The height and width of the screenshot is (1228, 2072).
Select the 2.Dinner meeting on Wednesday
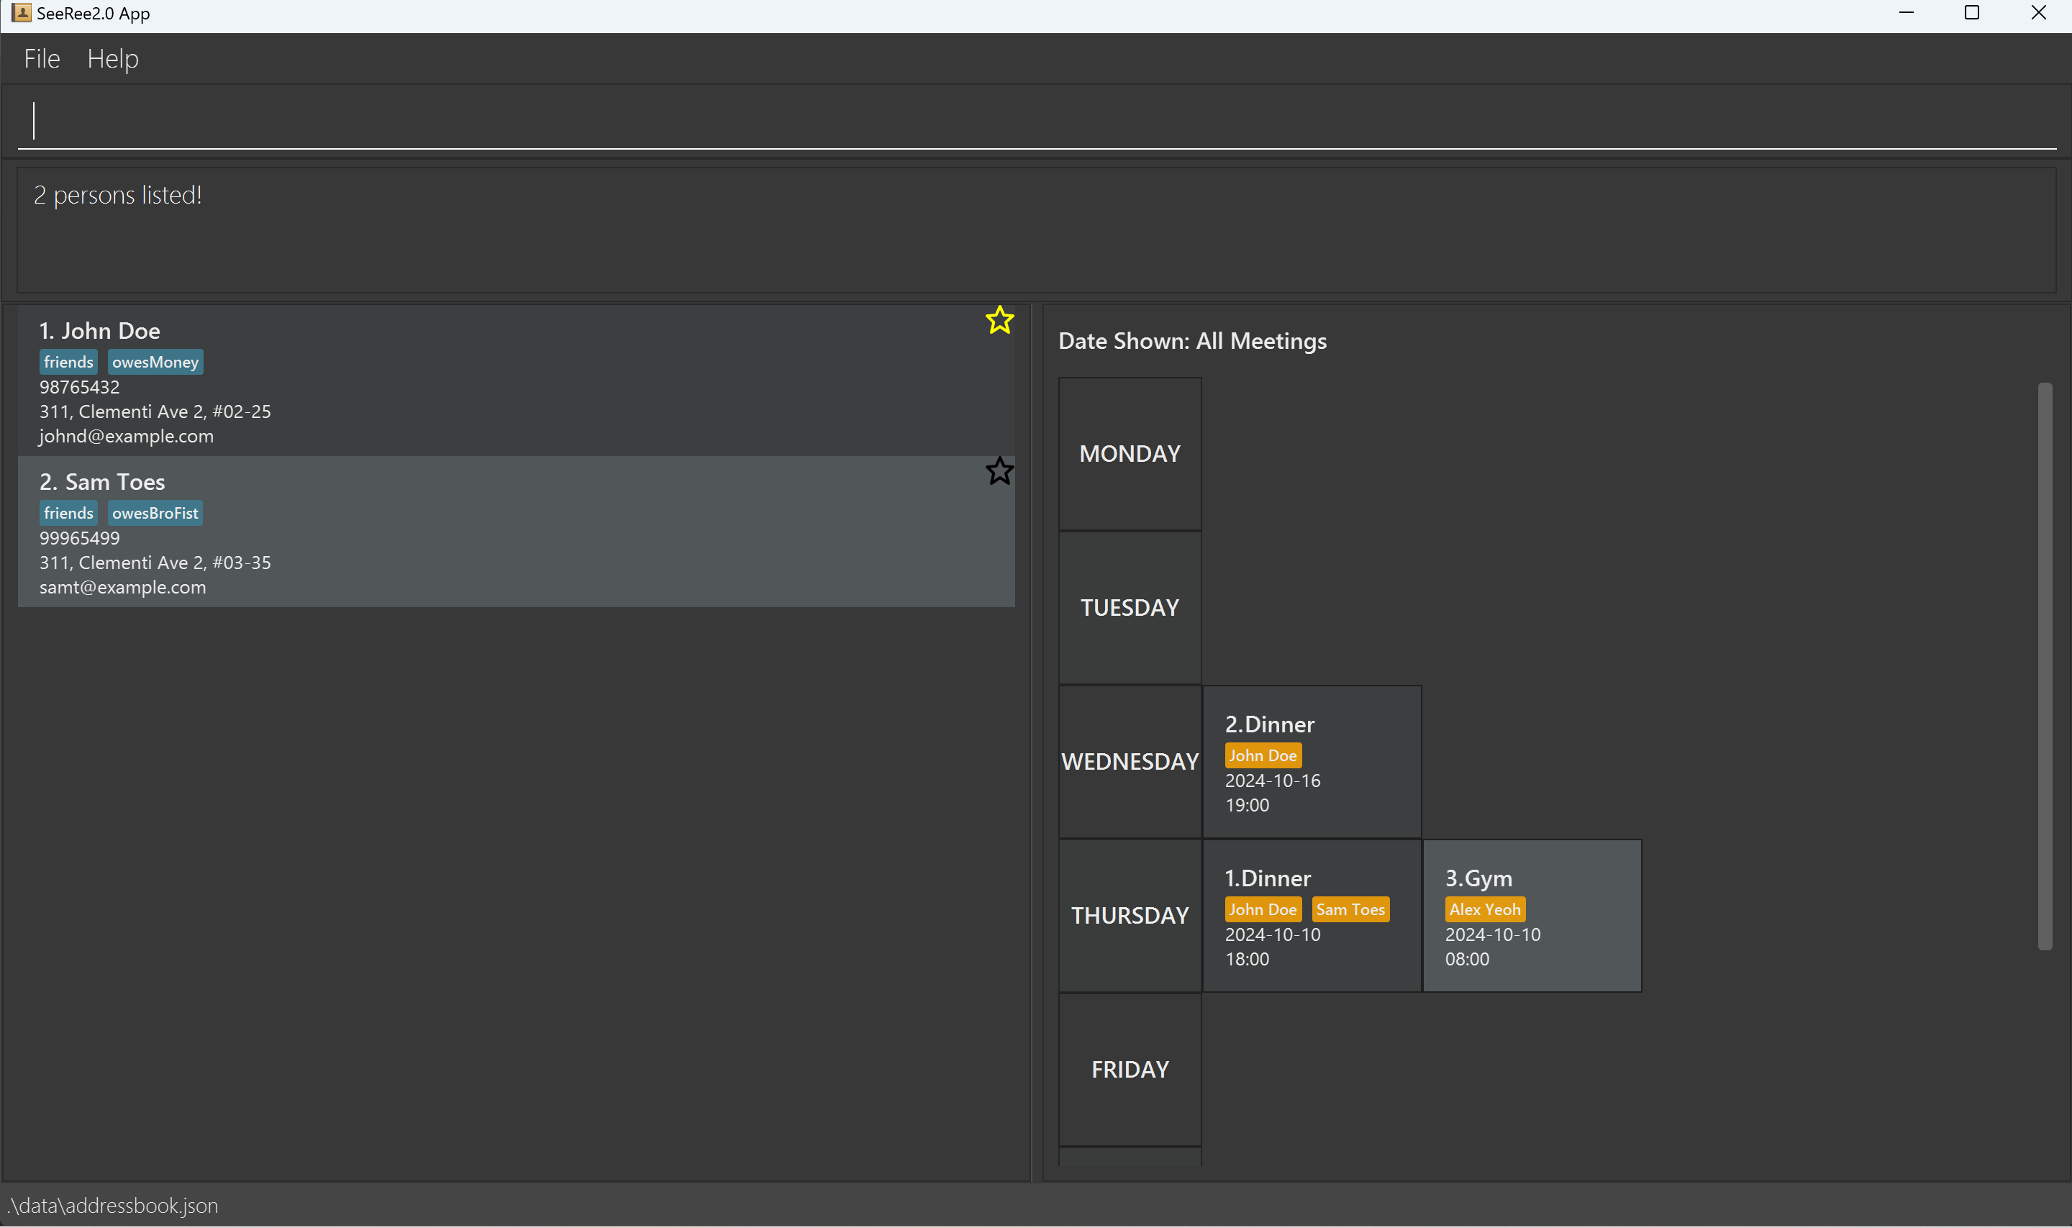pos(1312,760)
